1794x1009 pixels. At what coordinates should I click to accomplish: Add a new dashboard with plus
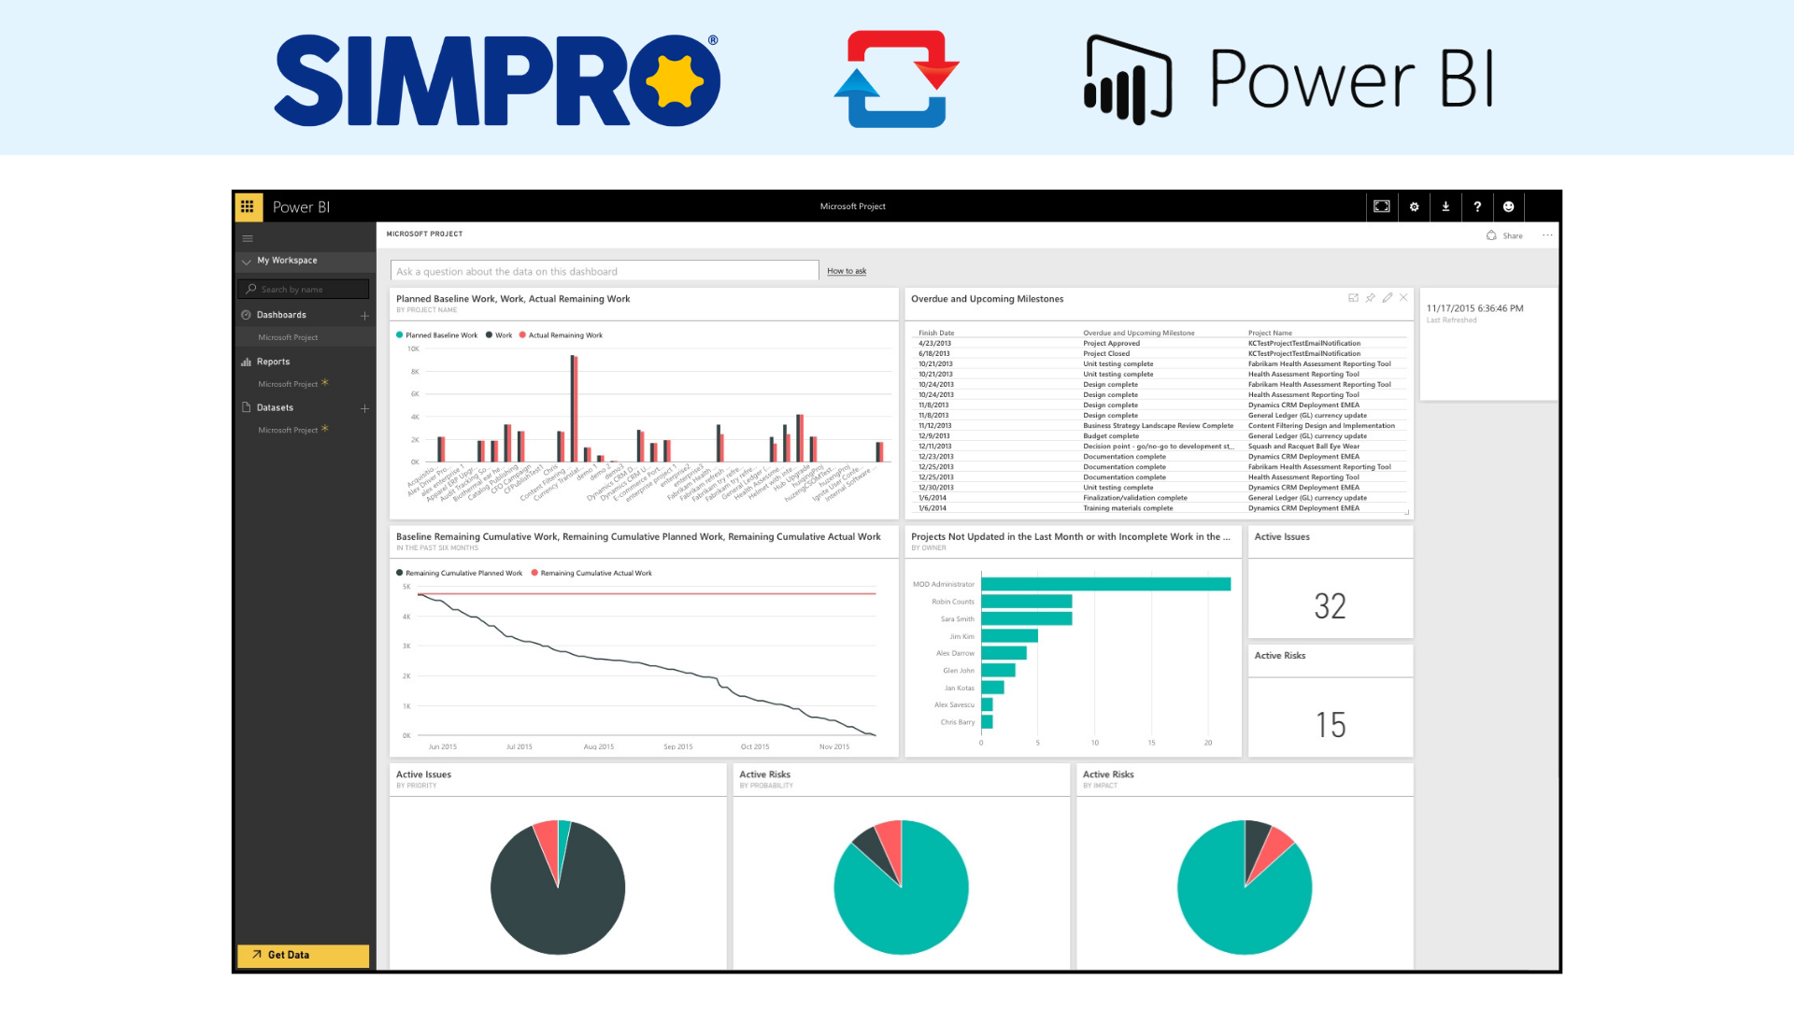[364, 316]
